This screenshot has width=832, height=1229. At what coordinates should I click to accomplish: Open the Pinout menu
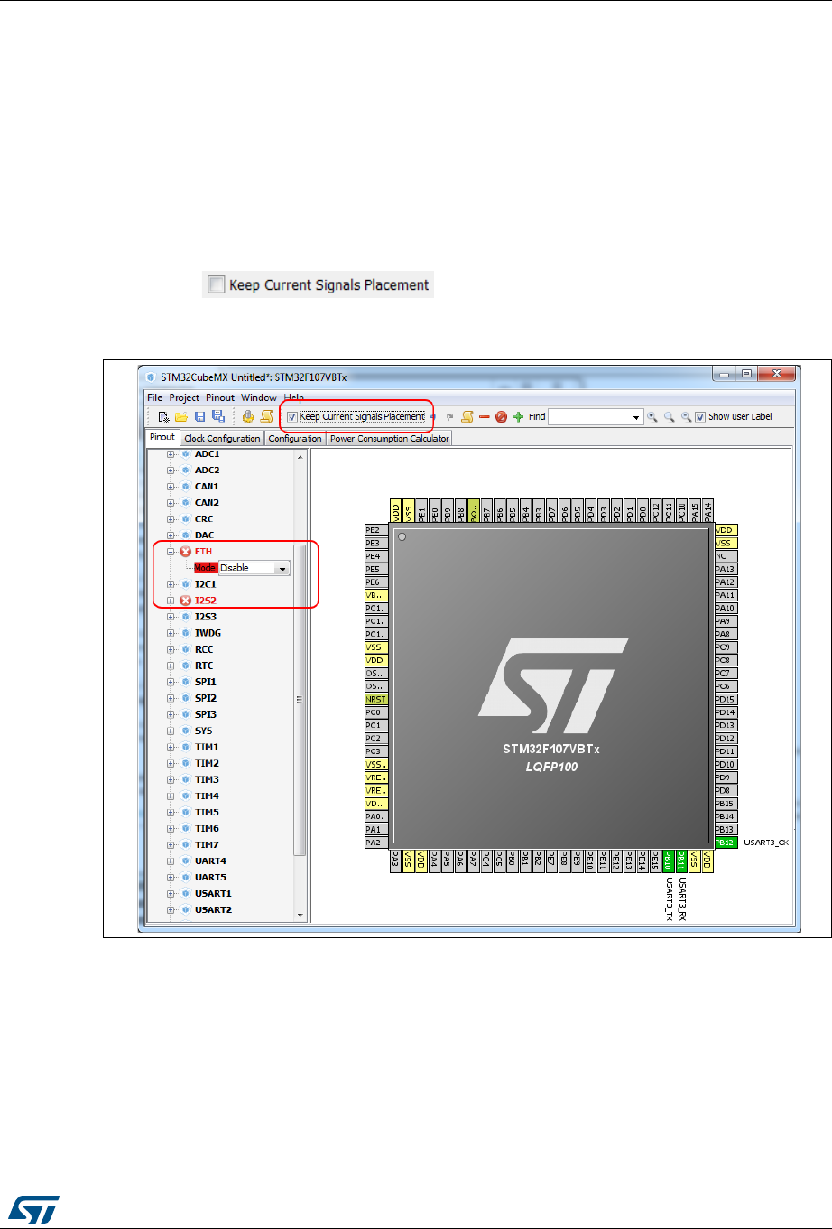[220, 397]
